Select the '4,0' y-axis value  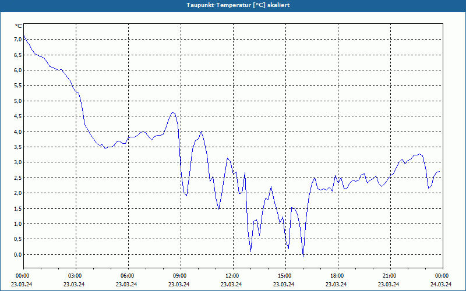(x=19, y=132)
